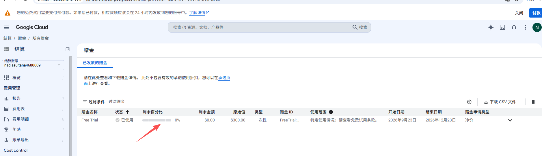Click the sidebar vertical scrollbar
The width and height of the screenshot is (542, 156).
tap(70, 106)
